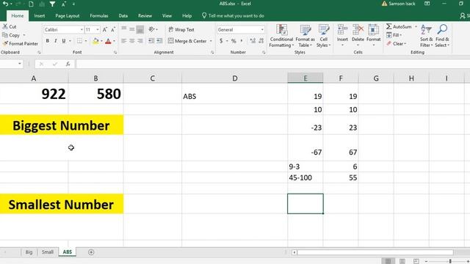Viewport: 470px width, 264px height.
Task: Activate the Format Painter
Action: tap(20, 44)
